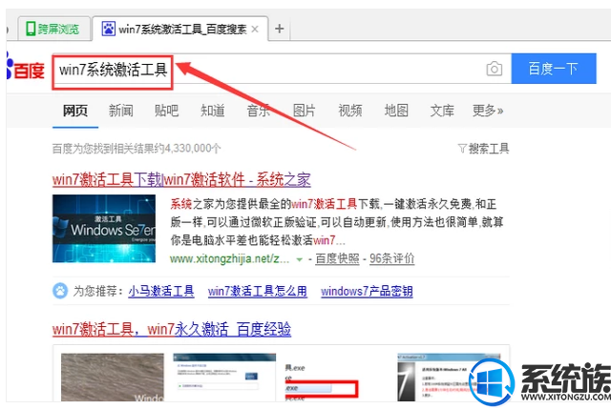Close the win7系统激活工具 tab
This screenshot has width=611, height=409.
pos(255,30)
